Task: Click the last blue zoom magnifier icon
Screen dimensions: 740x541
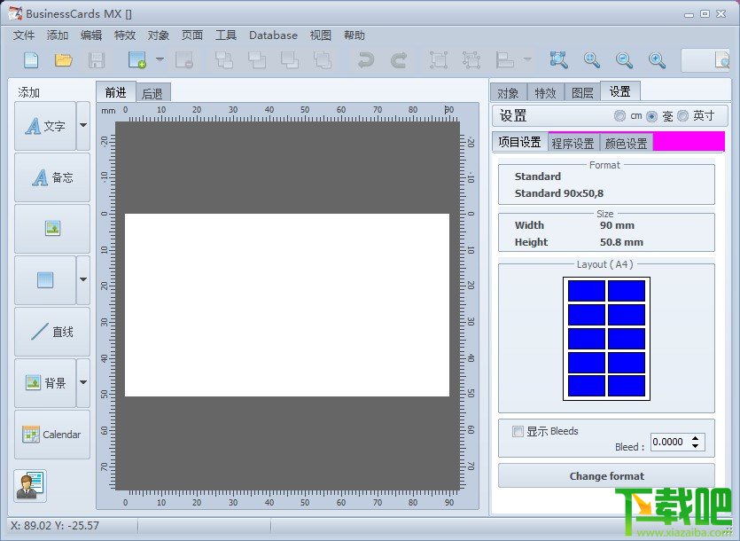Action: (x=657, y=60)
